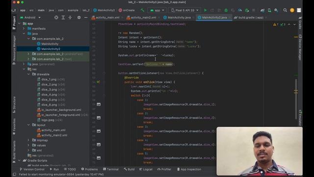Screen dimensions: 314x177
Task: Select the MainActivity2.java editor tab
Action: point(213,18)
